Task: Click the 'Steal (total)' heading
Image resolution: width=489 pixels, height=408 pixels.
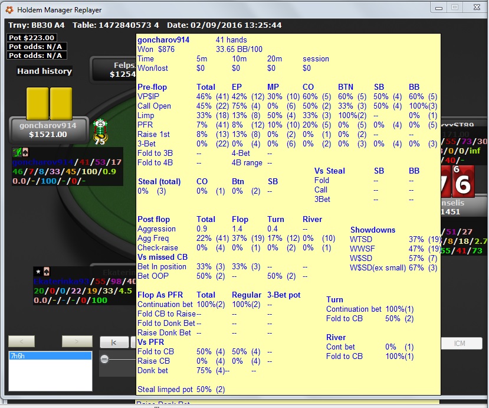Action: click(159, 182)
